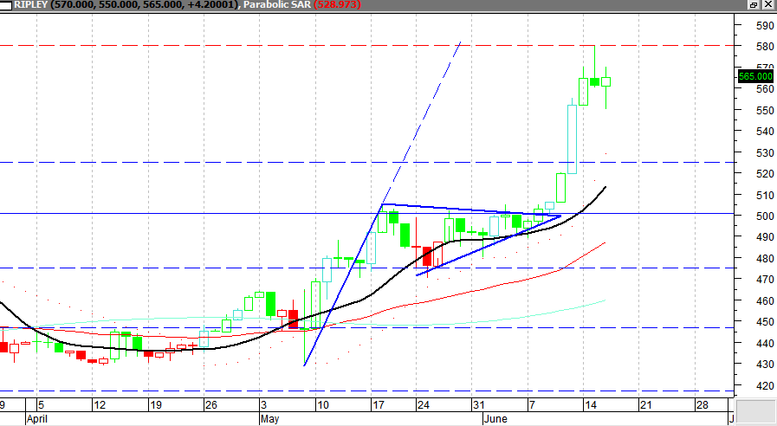
Task: Close the RIPLEY chart window
Action: point(767,4)
